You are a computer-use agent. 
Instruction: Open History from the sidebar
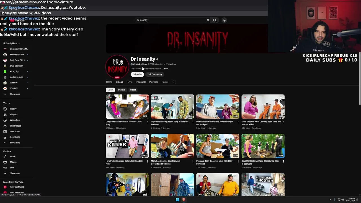[13, 109]
